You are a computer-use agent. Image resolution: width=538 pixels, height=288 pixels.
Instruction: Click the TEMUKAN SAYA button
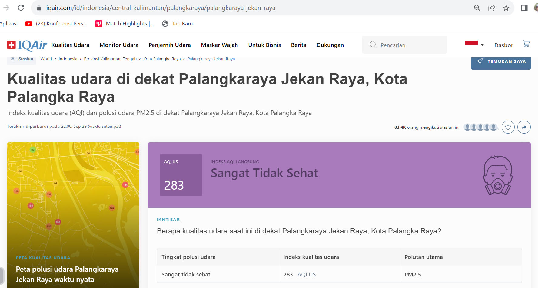coord(500,62)
